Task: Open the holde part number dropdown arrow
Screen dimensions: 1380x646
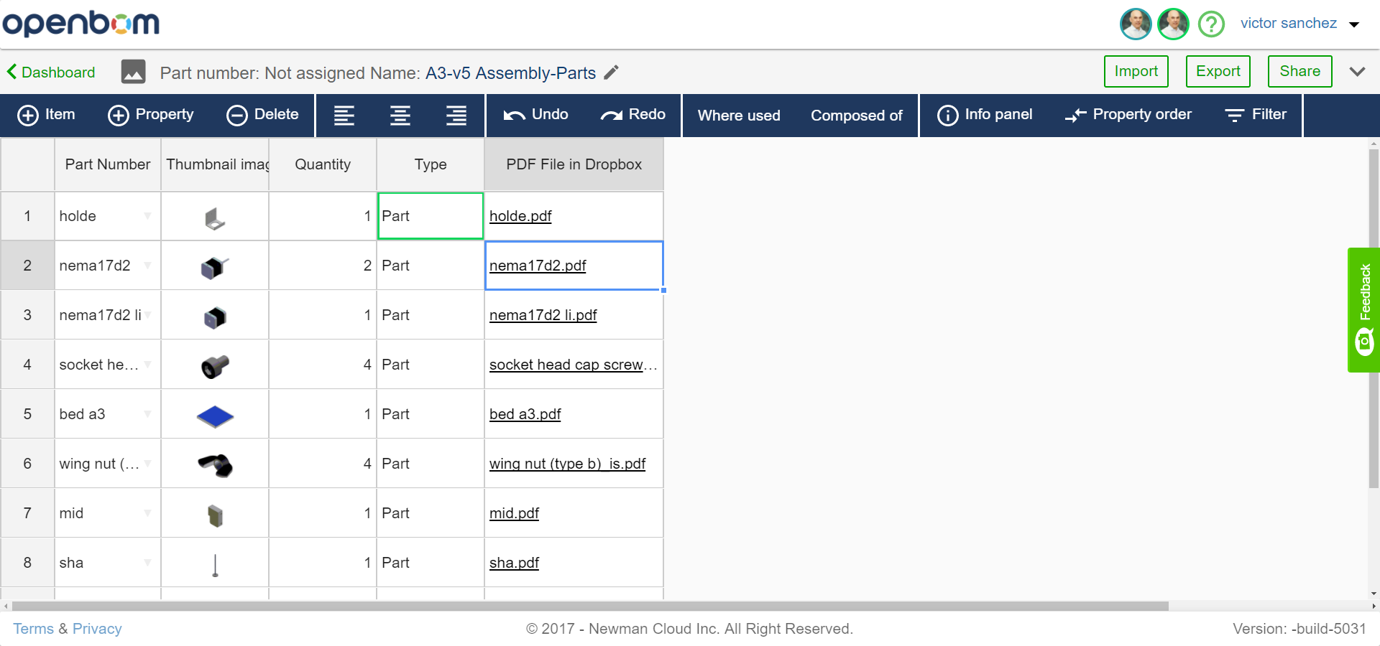Action: pos(147,216)
